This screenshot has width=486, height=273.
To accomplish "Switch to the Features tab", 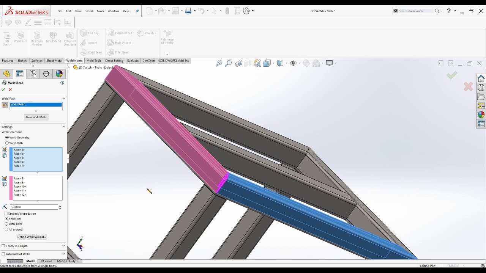I will (8, 61).
